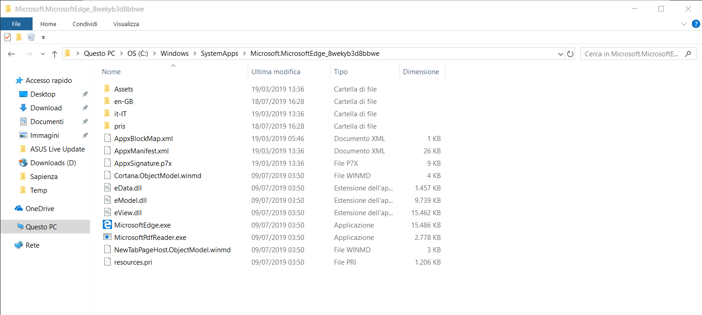Click the recycle bin icon in quick access toolbar
702x315 pixels.
[x=31, y=37]
